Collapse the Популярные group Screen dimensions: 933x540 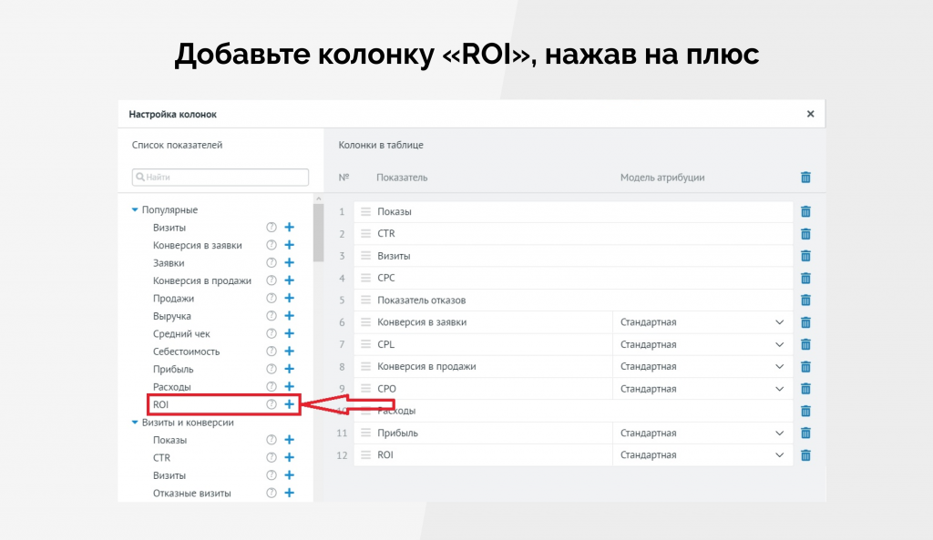pyautogui.click(x=136, y=210)
